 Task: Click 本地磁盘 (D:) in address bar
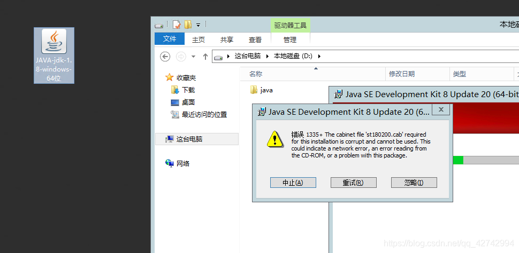[293, 56]
